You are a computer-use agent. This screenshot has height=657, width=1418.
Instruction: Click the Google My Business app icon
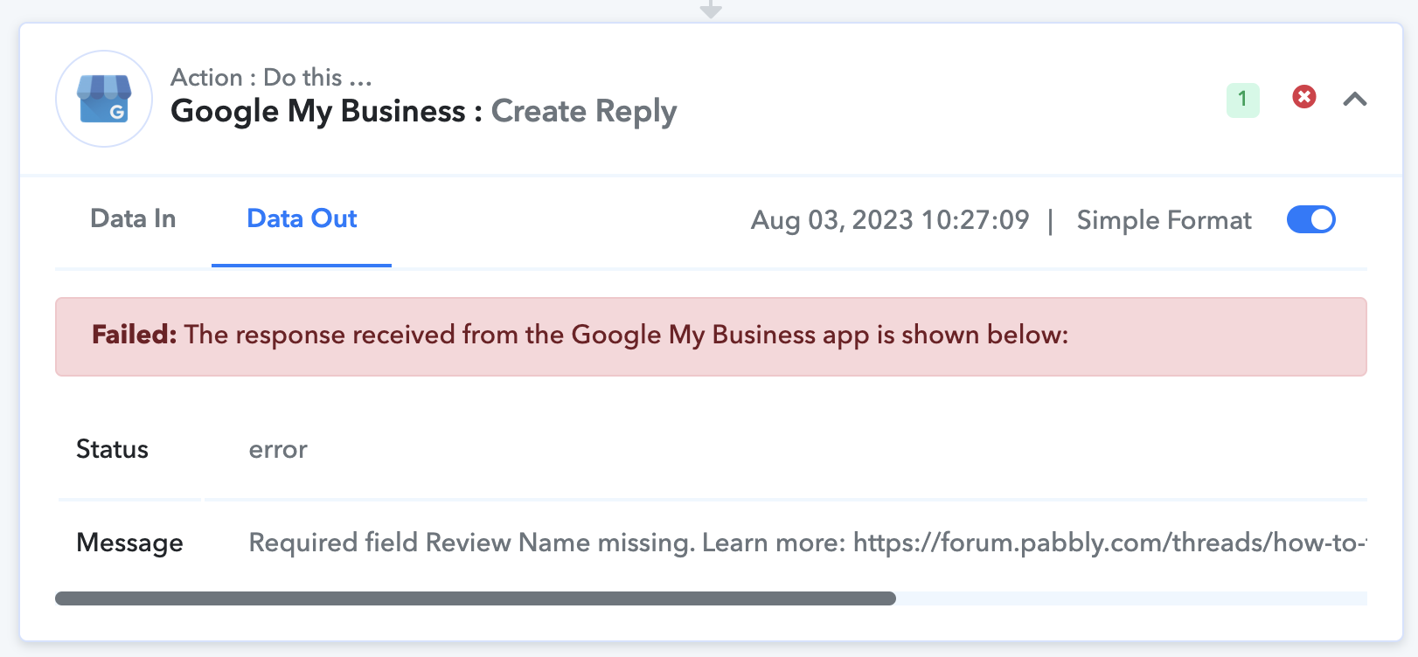(104, 99)
